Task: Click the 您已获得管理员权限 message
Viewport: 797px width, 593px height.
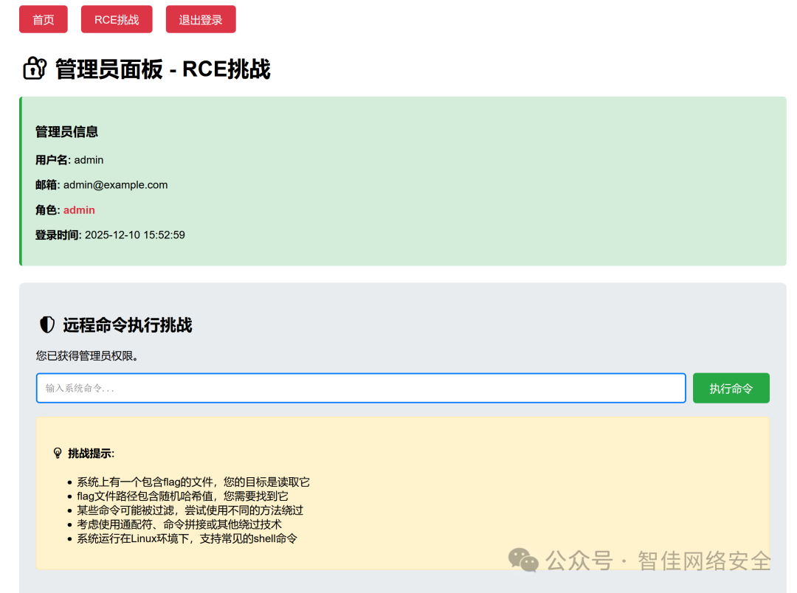Action: (87, 356)
